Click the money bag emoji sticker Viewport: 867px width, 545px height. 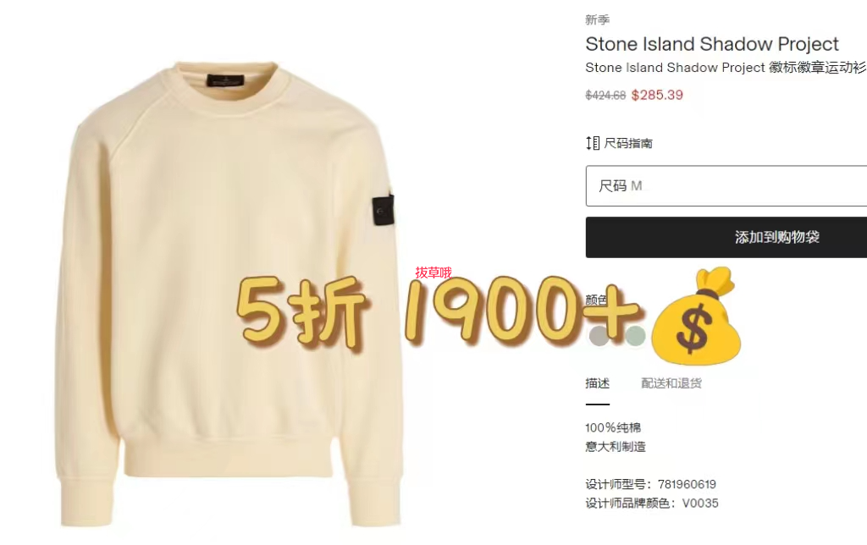(697, 317)
